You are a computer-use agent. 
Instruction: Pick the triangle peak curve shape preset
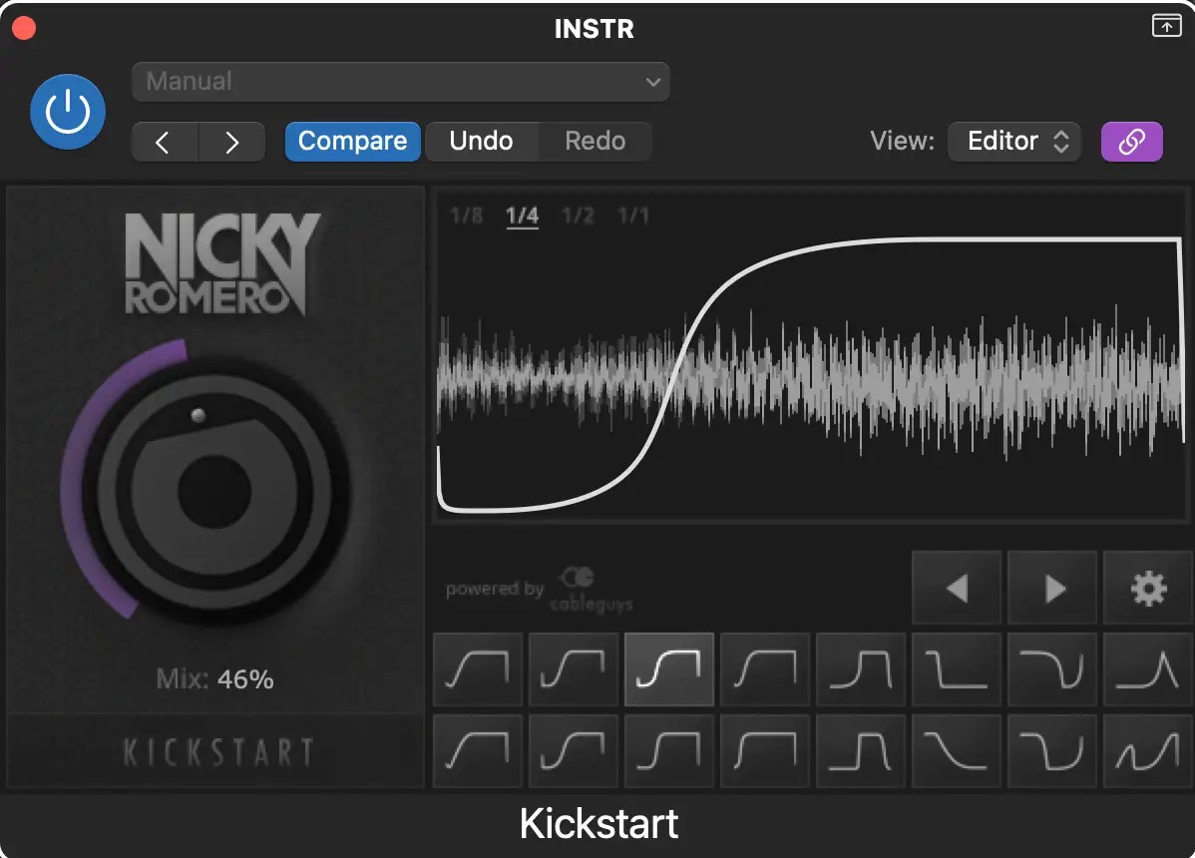pos(1148,669)
